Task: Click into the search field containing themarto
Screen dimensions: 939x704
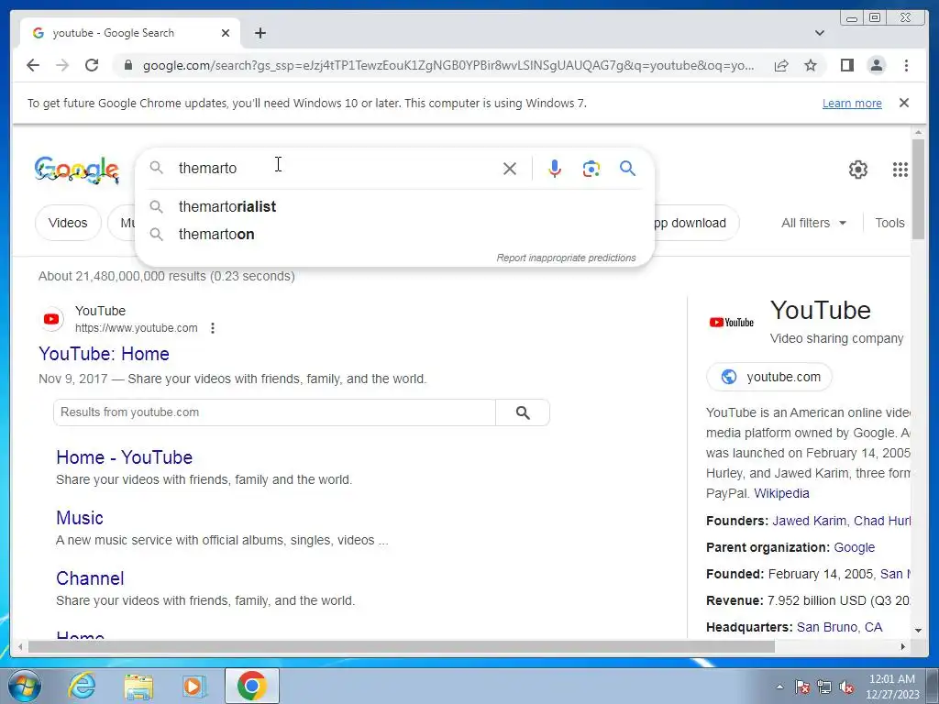Action: tap(336, 169)
